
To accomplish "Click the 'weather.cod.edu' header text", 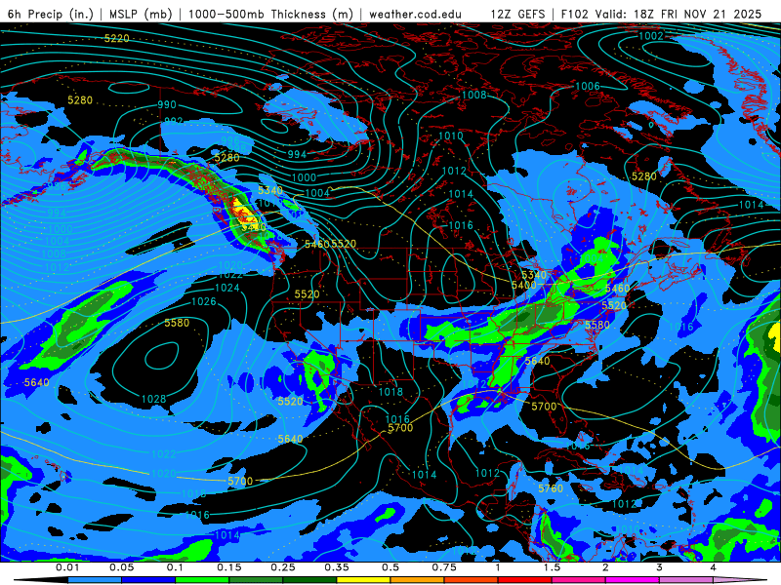I will pyautogui.click(x=415, y=14).
